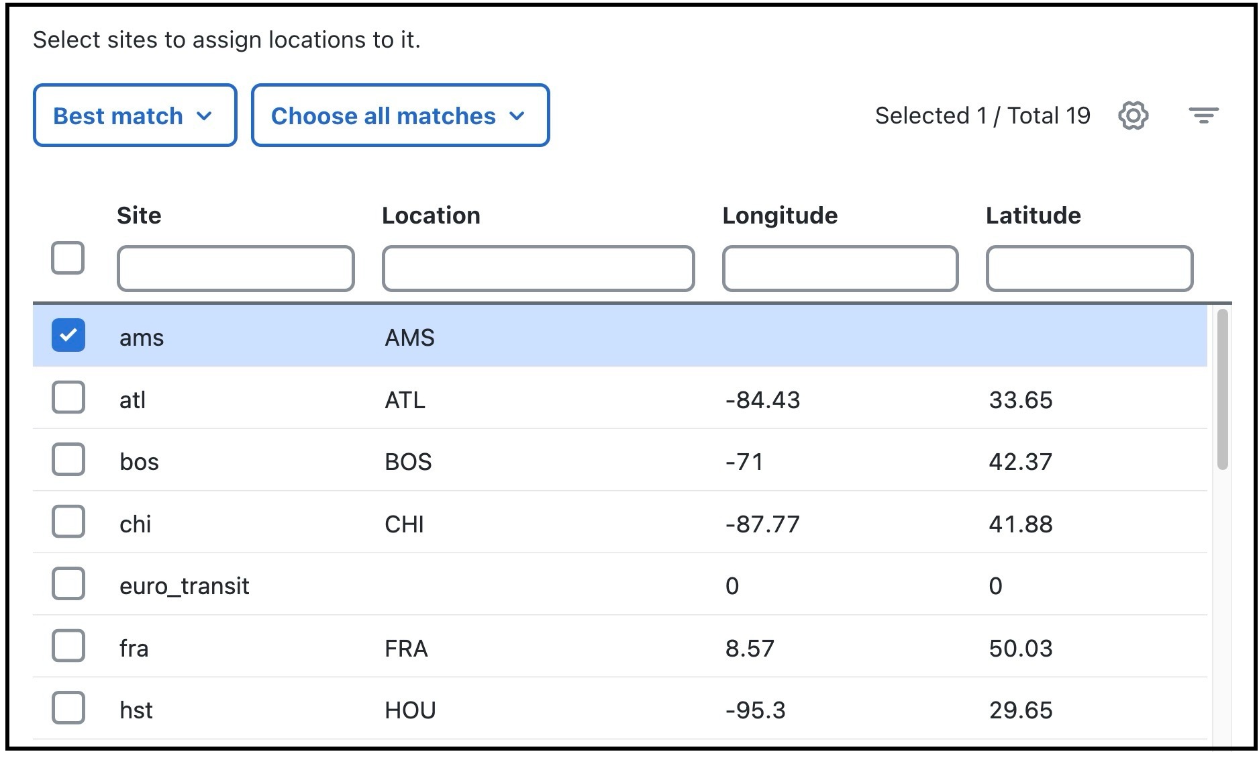Open the Best match dropdown
Screen dimensions: 1259x760
[134, 115]
